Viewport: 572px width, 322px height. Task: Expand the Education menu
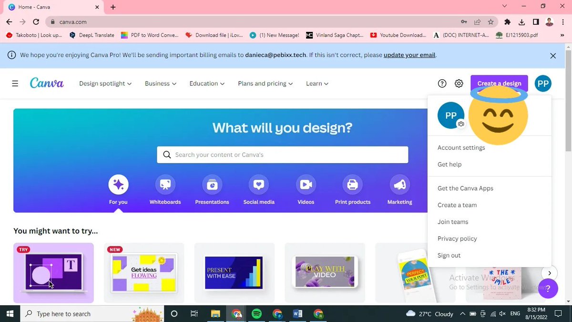[x=207, y=83]
